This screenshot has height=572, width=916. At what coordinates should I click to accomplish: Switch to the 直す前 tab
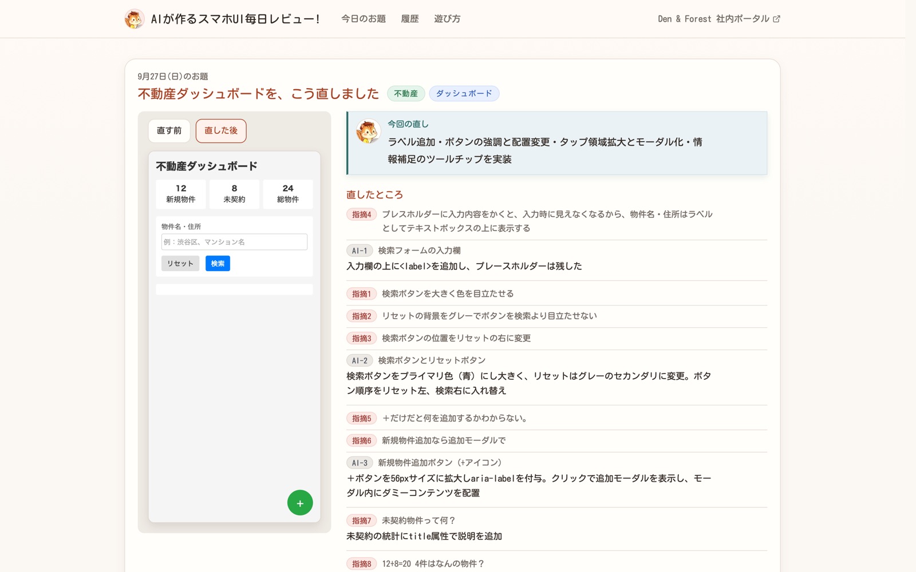pyautogui.click(x=169, y=131)
